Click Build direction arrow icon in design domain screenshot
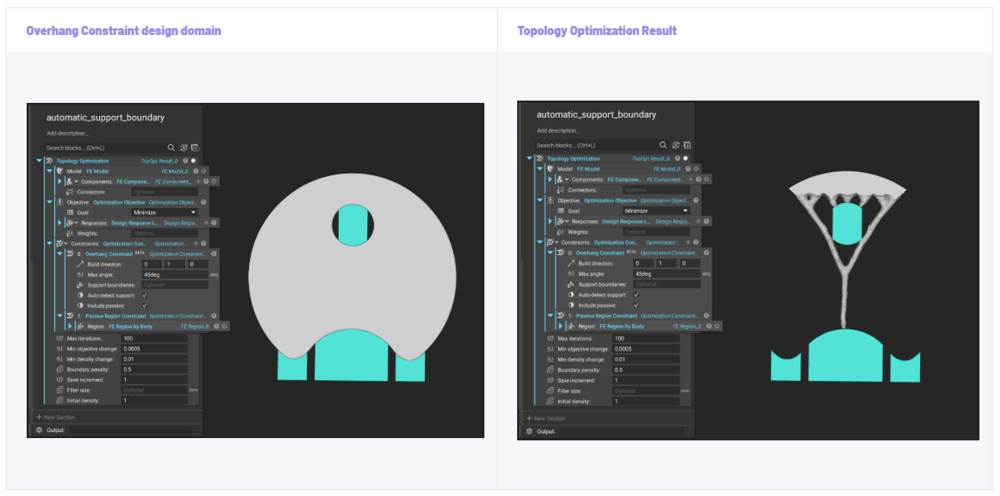The height and width of the screenshot is (496, 1000). click(80, 264)
